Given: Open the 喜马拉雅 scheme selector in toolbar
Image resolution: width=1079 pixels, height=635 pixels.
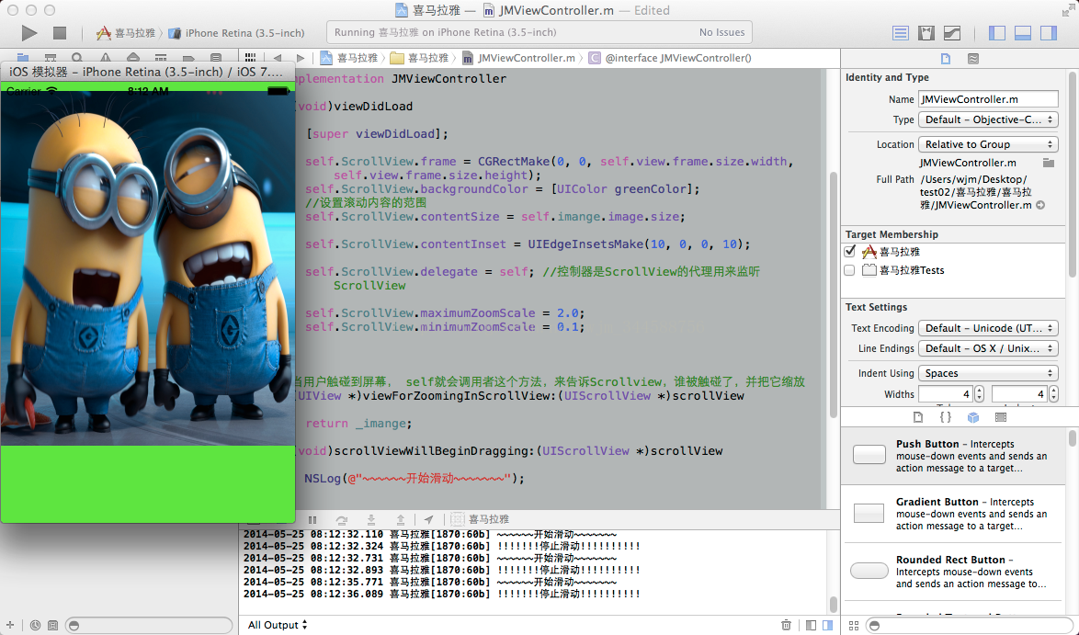Looking at the screenshot, I should [x=126, y=32].
